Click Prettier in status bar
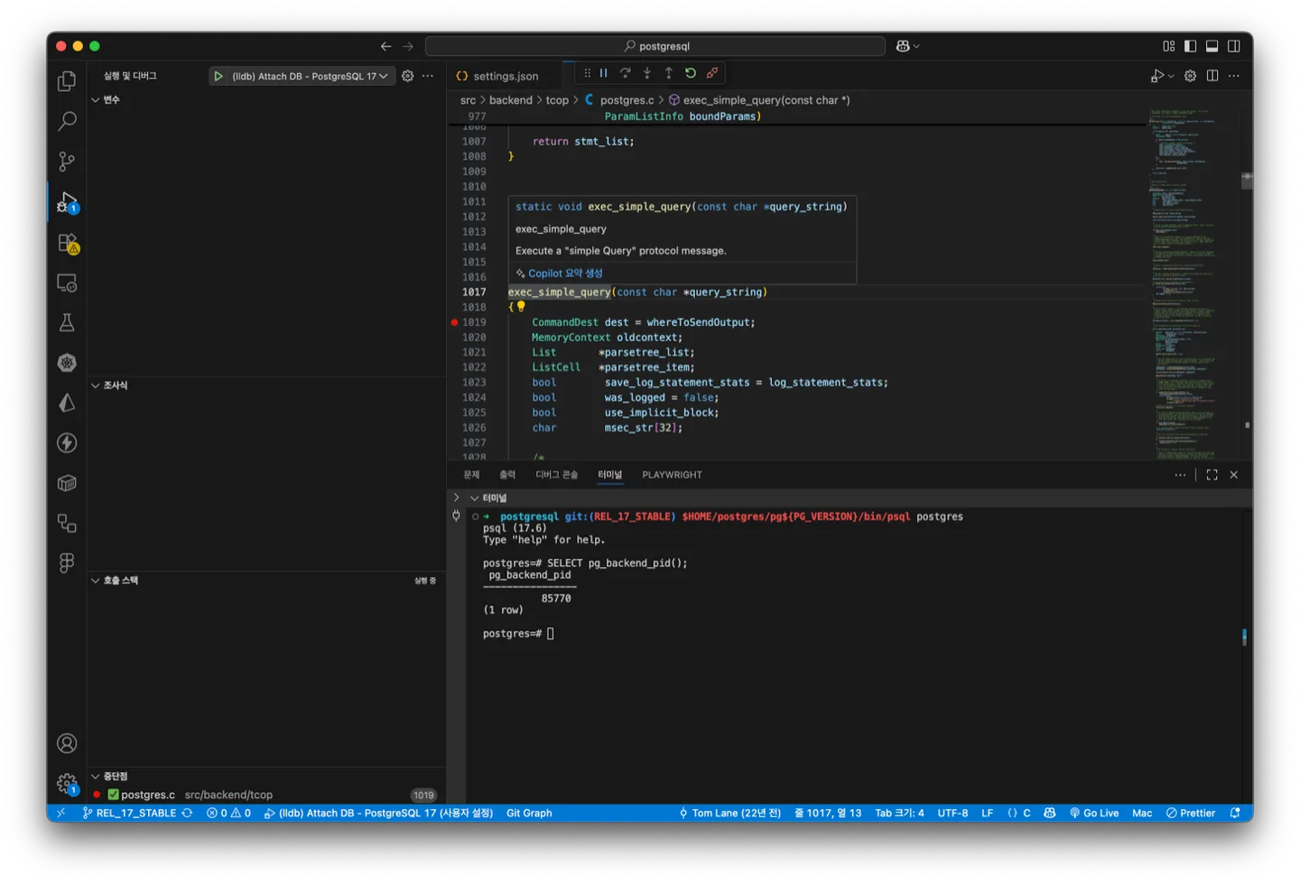This screenshot has width=1300, height=884. (1190, 813)
